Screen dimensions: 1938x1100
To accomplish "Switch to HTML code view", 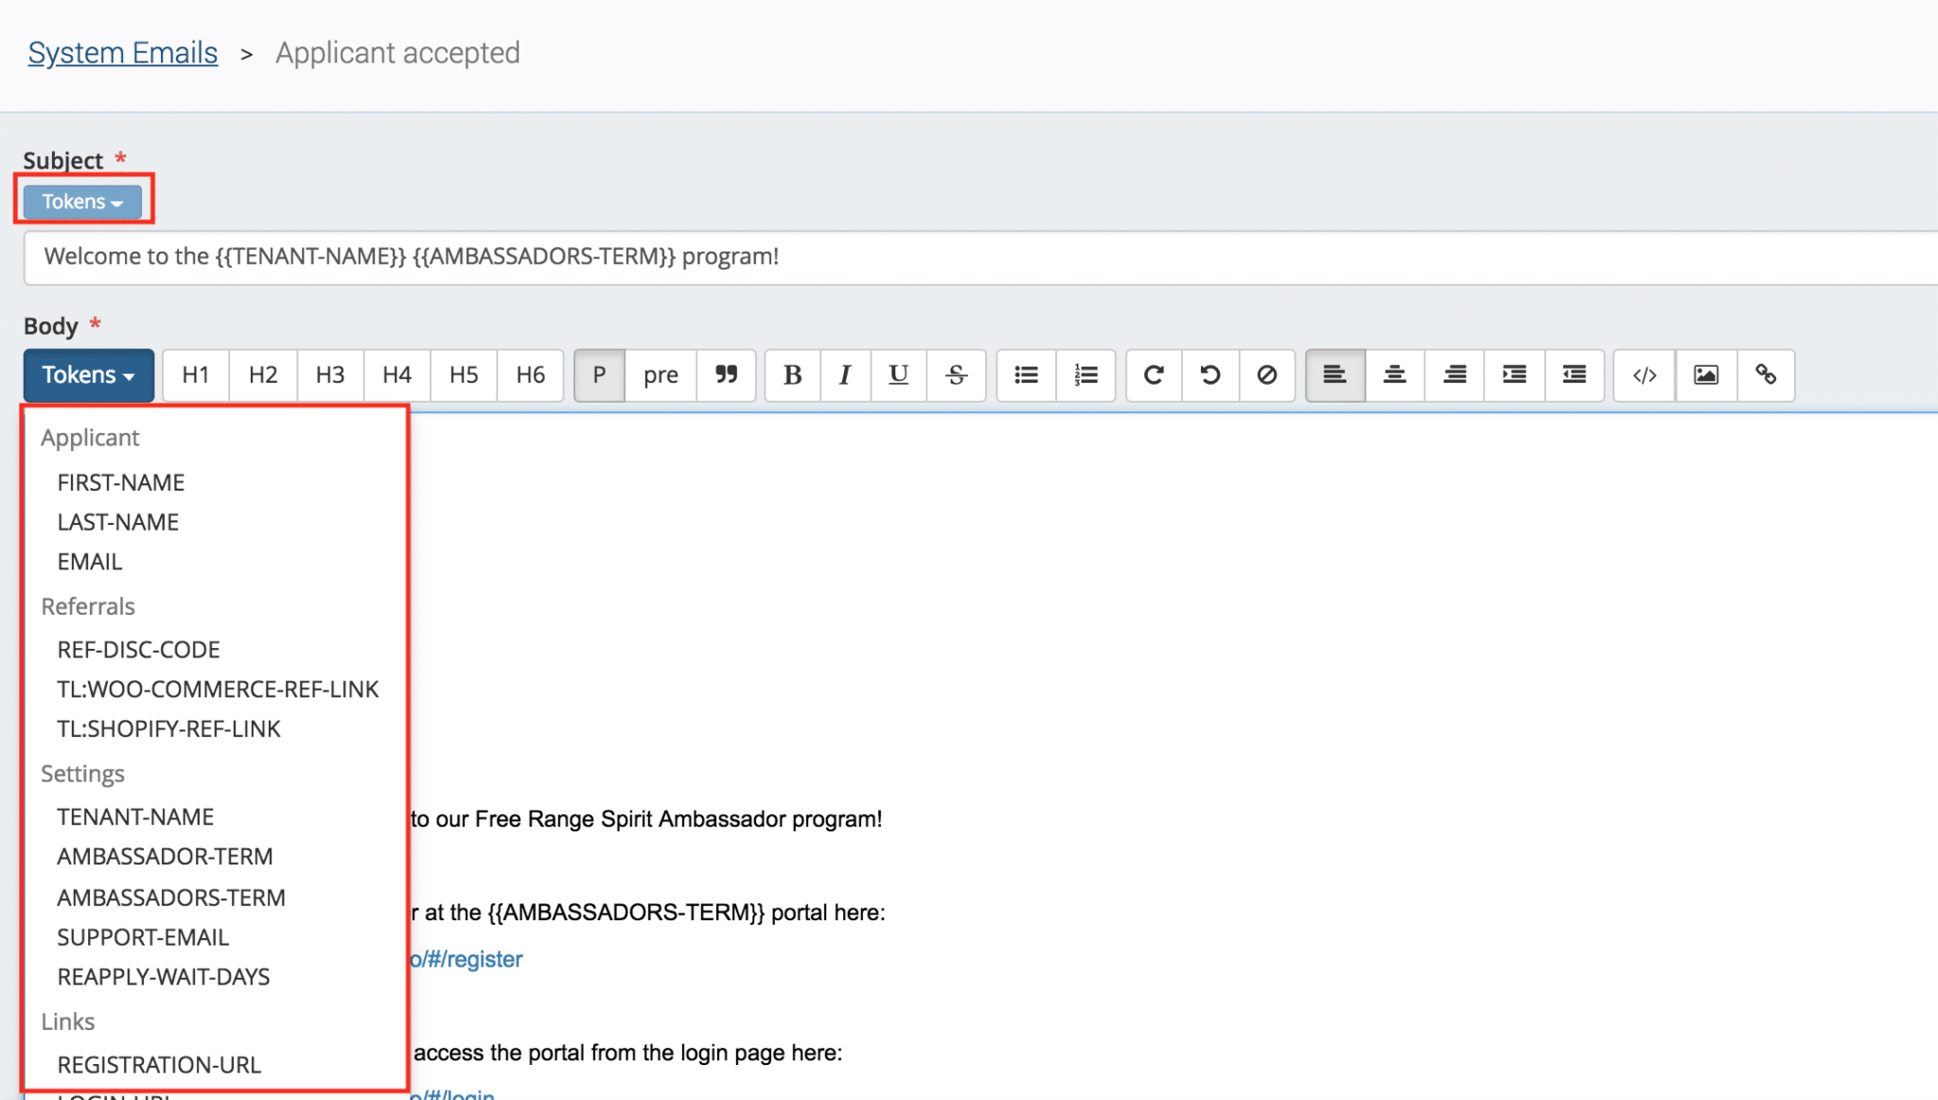I will [x=1645, y=375].
